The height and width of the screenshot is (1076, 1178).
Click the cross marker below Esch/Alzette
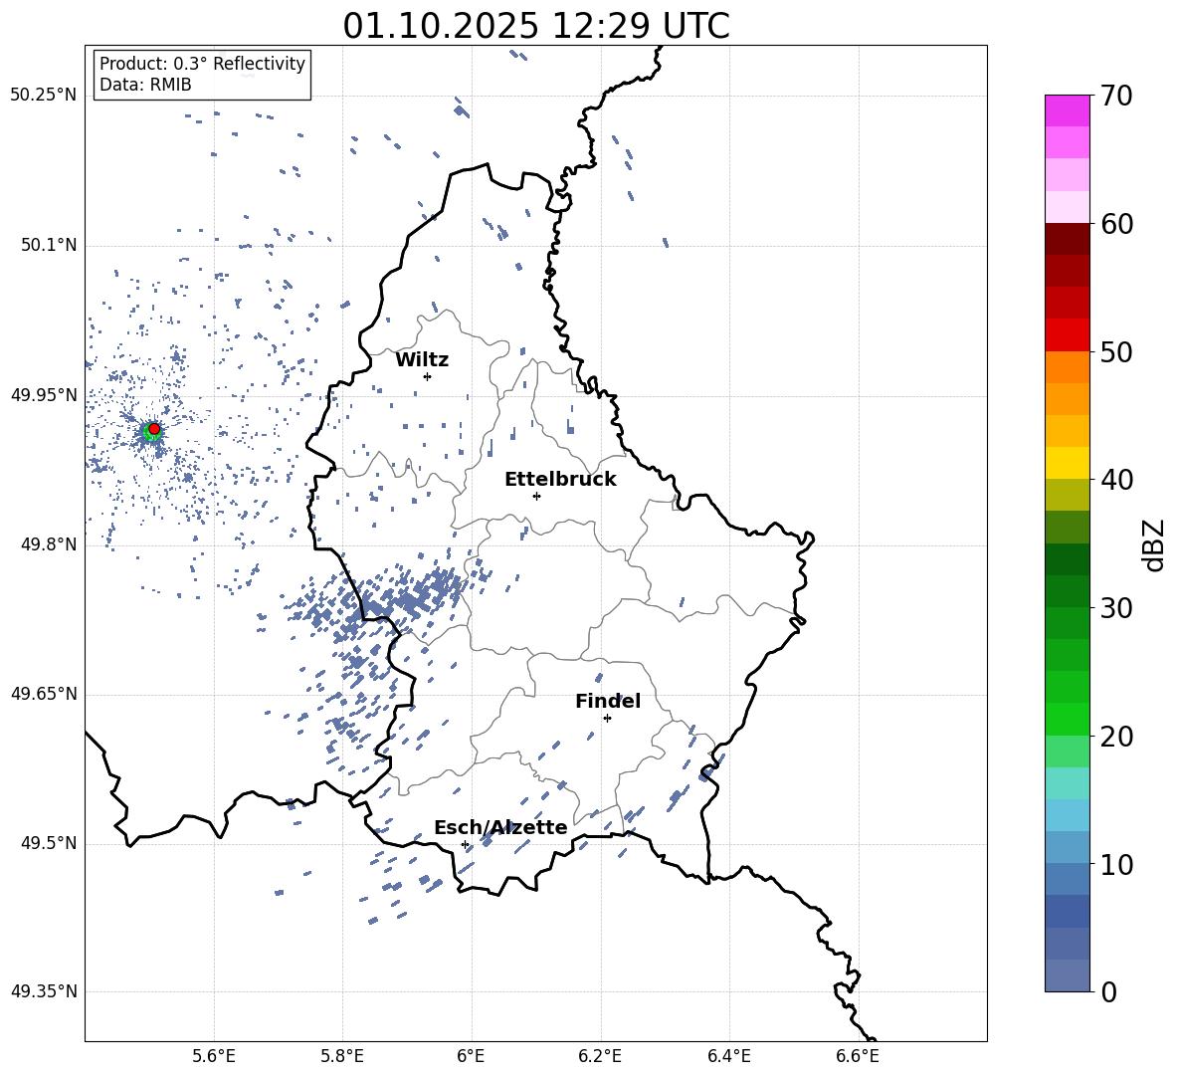click(465, 844)
